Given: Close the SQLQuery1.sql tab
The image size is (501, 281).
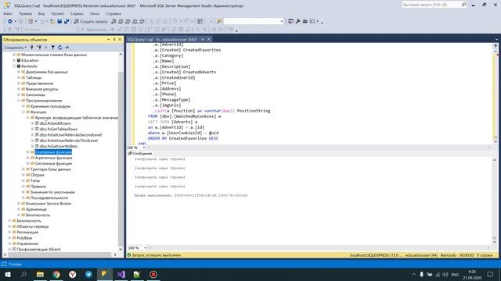Looking at the screenshot, I should pyautogui.click(x=209, y=39).
